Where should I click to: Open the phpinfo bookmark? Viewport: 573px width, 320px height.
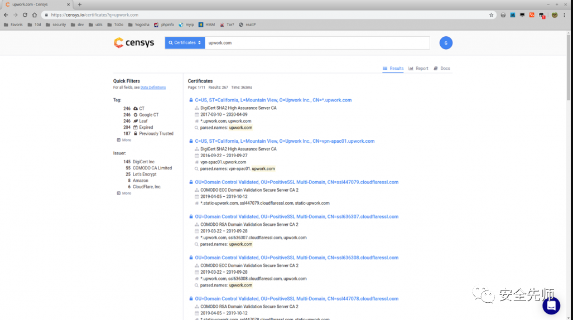[164, 25]
